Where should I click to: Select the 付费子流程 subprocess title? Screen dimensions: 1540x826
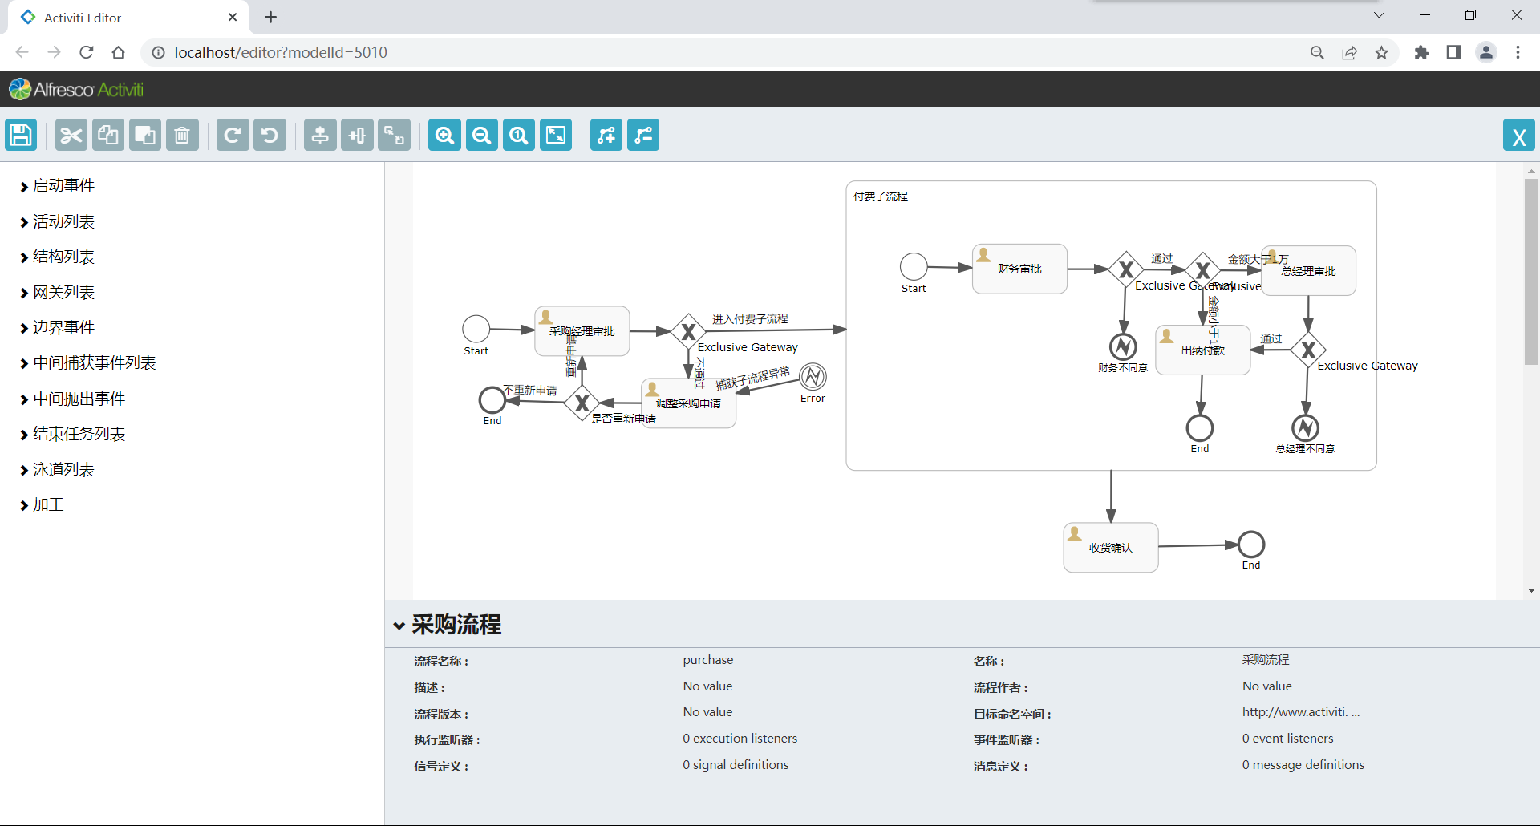pyautogui.click(x=881, y=196)
